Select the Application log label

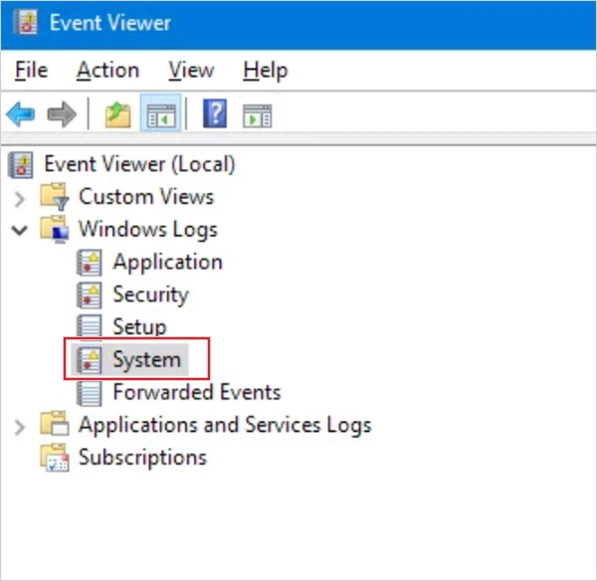click(x=168, y=263)
